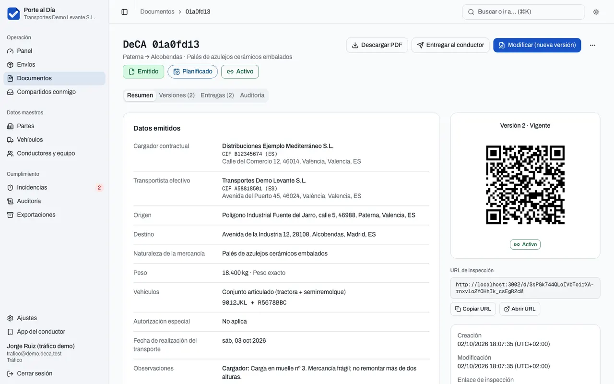614x384 pixels.
Task: Open Panel in the sidebar
Action: coord(54,51)
